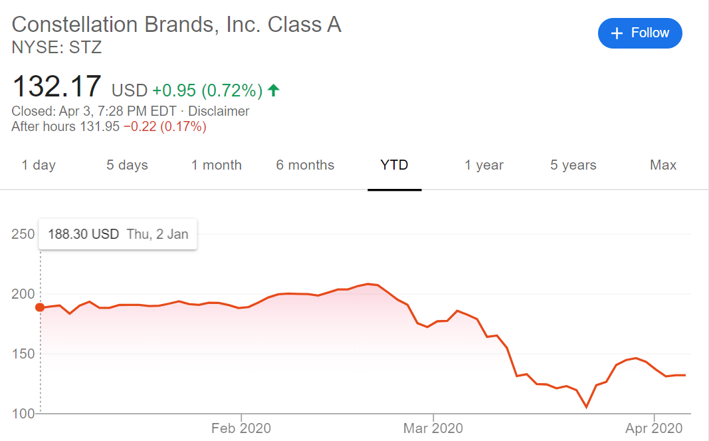Open the Disclaimer link

click(219, 111)
